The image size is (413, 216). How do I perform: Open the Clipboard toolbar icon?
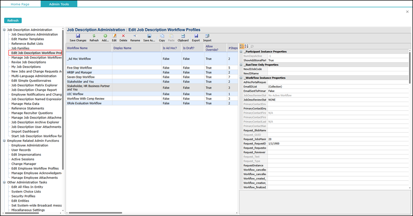[183, 36]
